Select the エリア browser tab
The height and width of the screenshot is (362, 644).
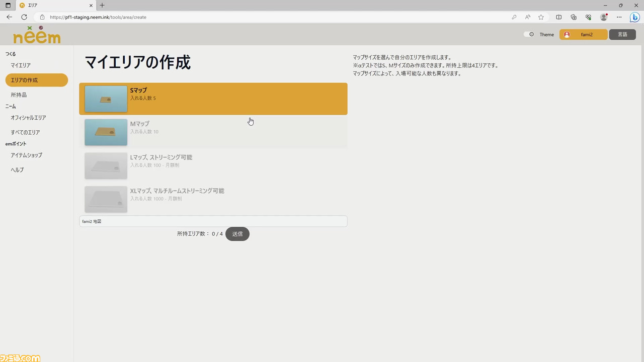coord(56,6)
